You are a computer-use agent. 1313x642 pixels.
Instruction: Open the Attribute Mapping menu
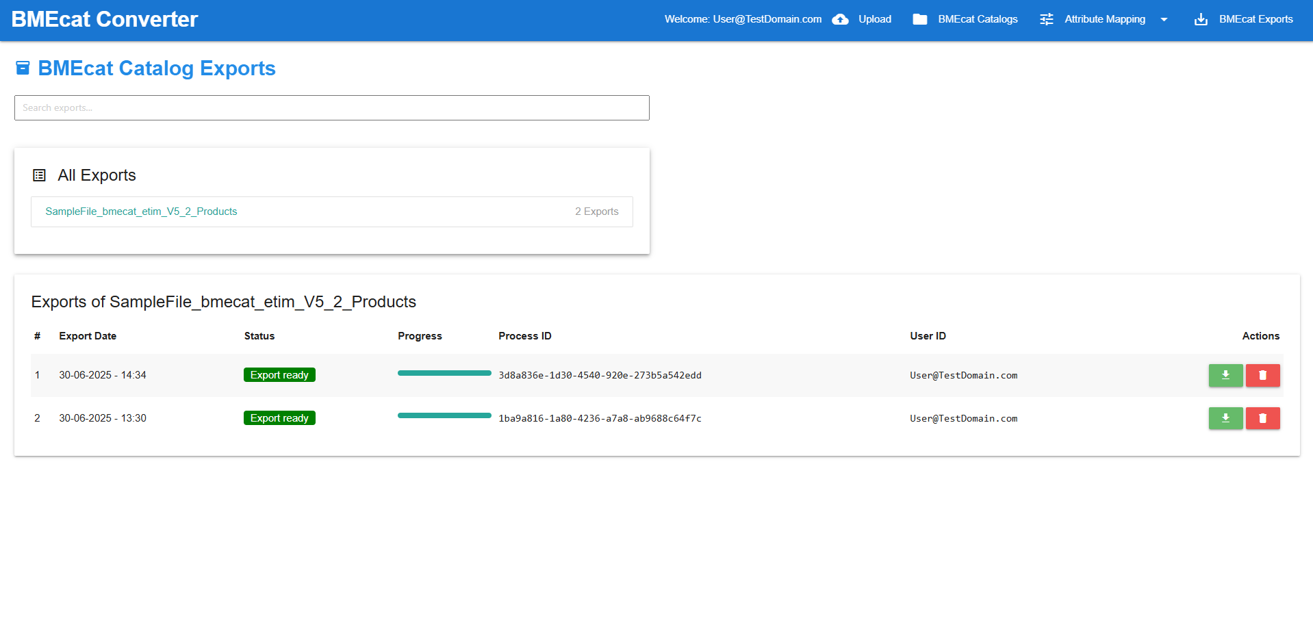(1104, 19)
